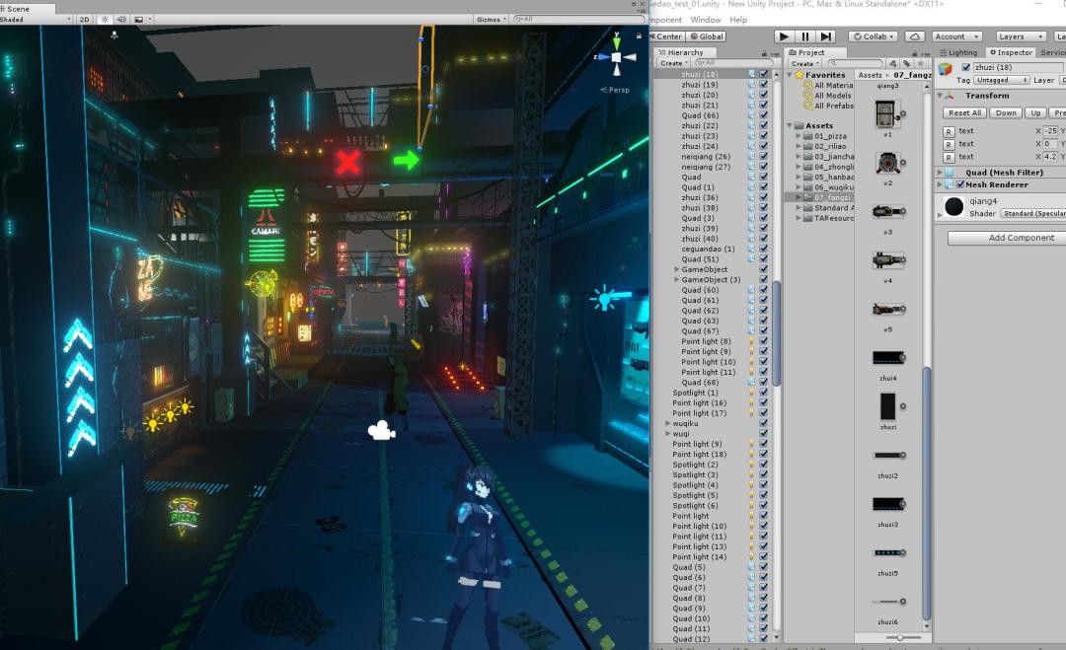This screenshot has width=1066, height=650.
Task: Open the Gizmos dropdown
Action: coord(491,19)
